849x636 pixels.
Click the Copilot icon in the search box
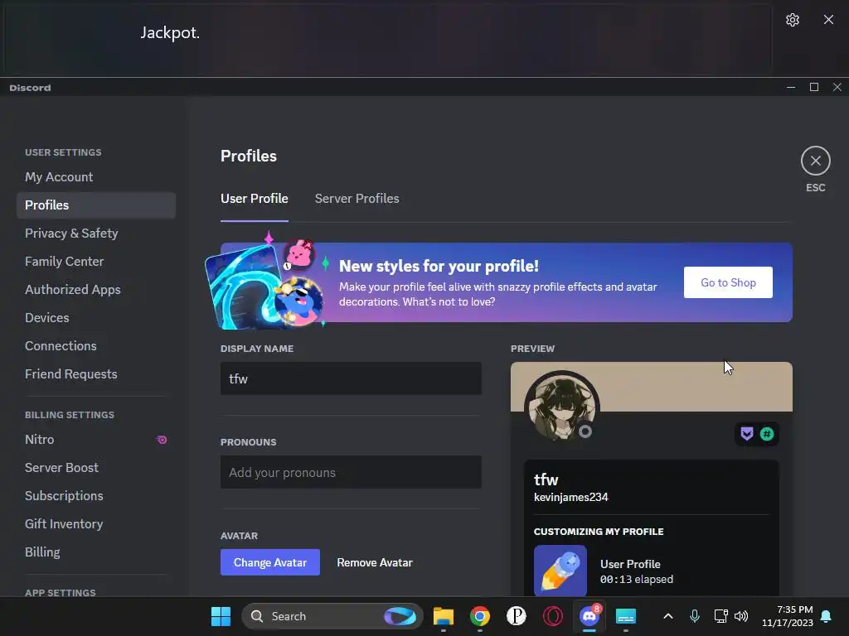(x=400, y=616)
